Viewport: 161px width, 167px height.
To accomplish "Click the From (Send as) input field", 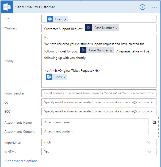I will pos(99,93).
